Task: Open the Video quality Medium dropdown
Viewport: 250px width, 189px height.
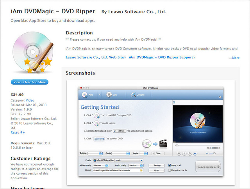Action: (101, 166)
